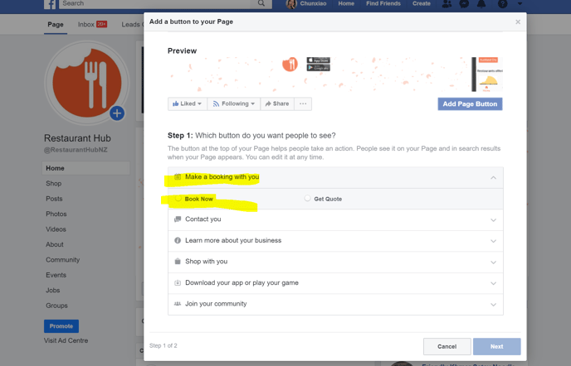Switch to the Inbox tab
The image size is (571, 366).
92,24
